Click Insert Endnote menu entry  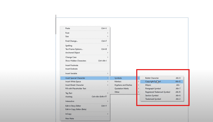point(72,69)
